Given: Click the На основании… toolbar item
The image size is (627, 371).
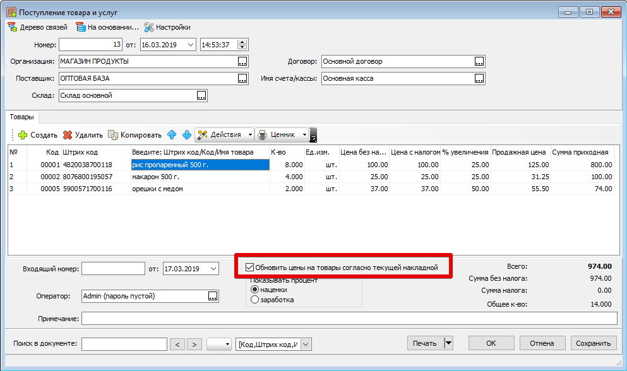Looking at the screenshot, I should pyautogui.click(x=107, y=27).
